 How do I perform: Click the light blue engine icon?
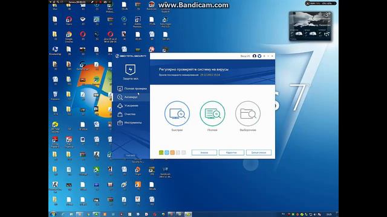(167, 153)
